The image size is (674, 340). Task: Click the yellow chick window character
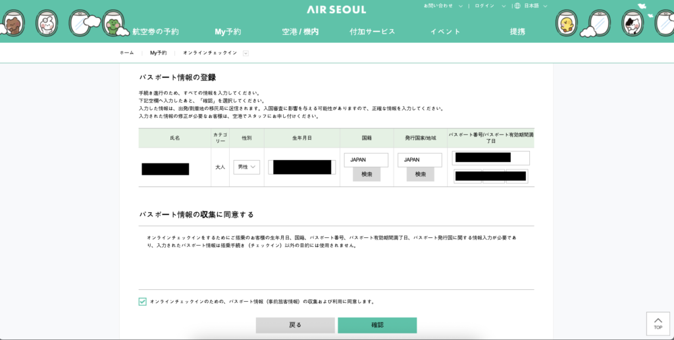pyautogui.click(x=567, y=23)
